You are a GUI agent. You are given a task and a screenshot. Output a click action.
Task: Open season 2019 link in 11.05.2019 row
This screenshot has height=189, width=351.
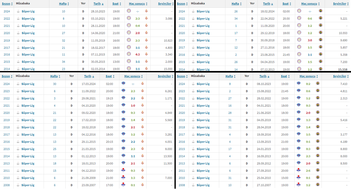[7, 41]
